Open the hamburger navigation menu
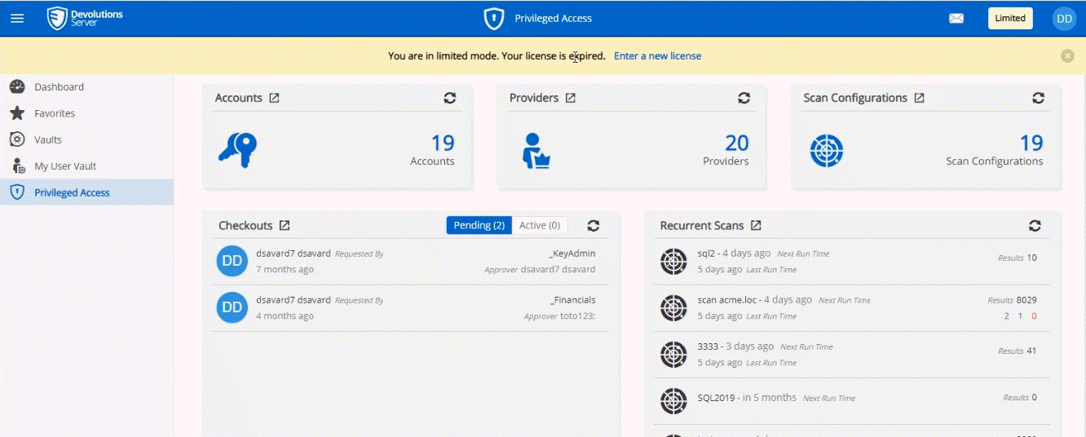 click(x=17, y=18)
